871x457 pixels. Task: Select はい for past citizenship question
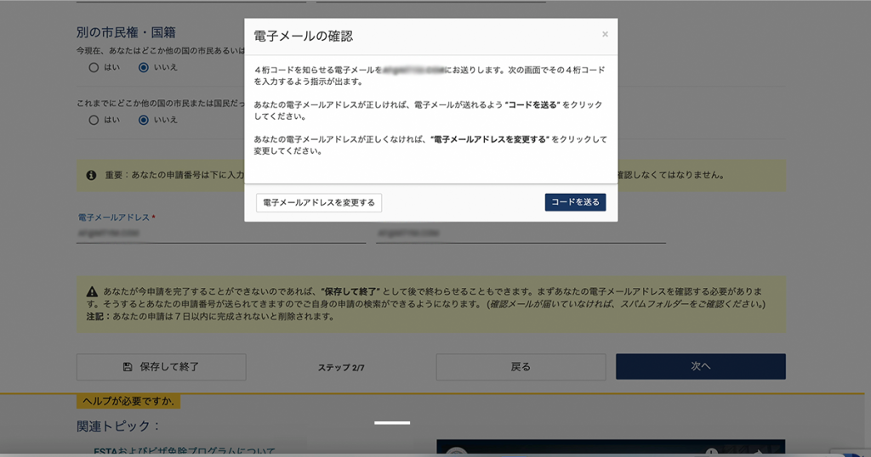(x=94, y=120)
